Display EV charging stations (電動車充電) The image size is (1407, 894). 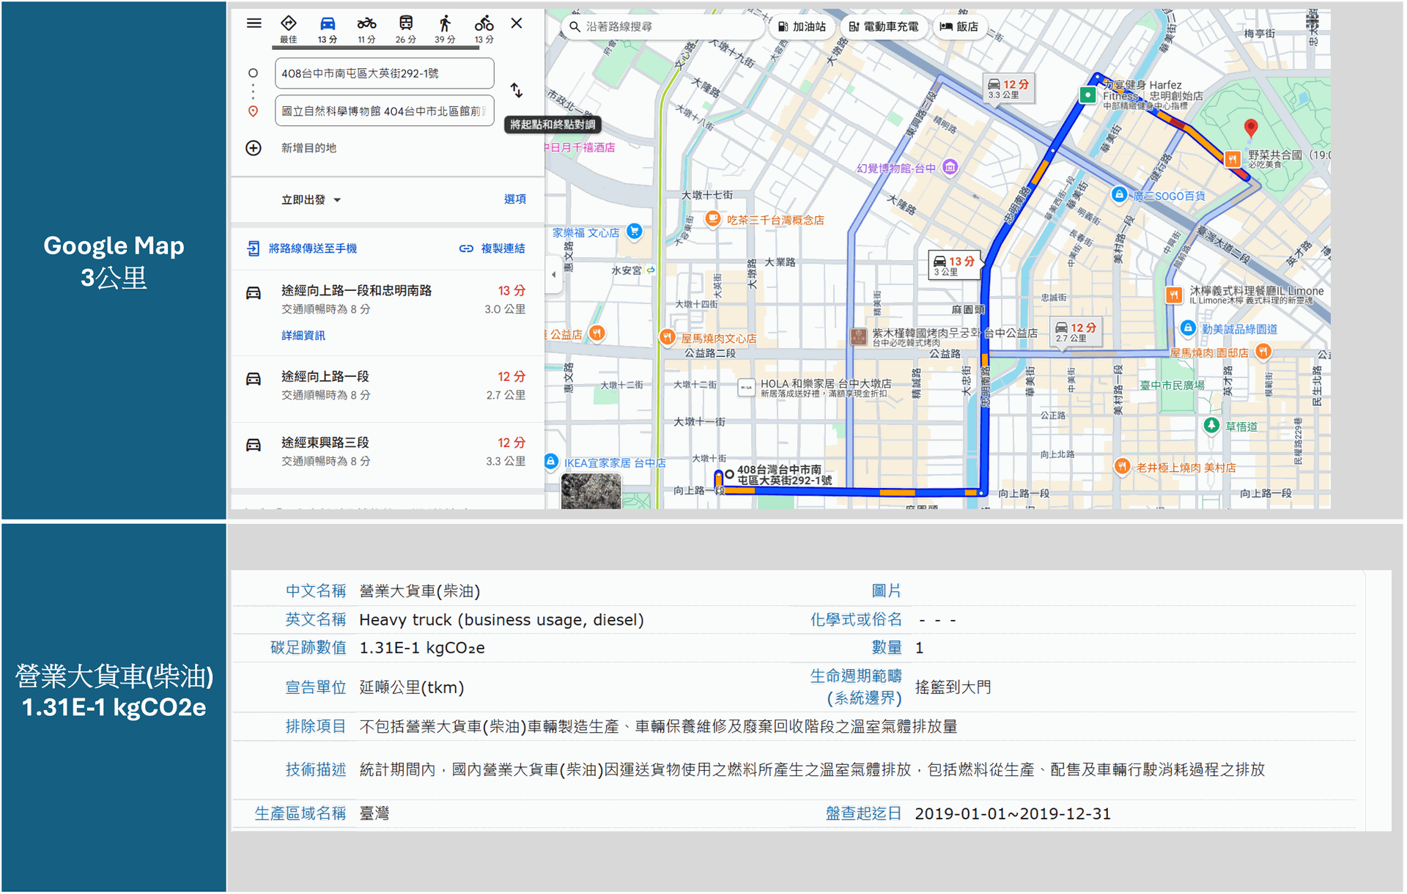click(x=884, y=26)
